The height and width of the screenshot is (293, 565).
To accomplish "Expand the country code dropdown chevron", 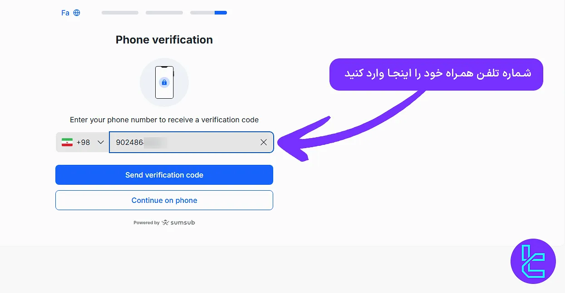I will [100, 142].
